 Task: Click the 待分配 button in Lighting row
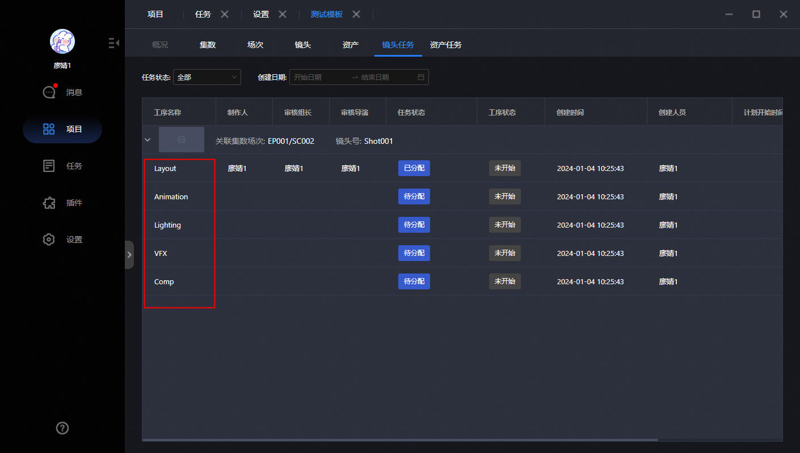point(414,225)
